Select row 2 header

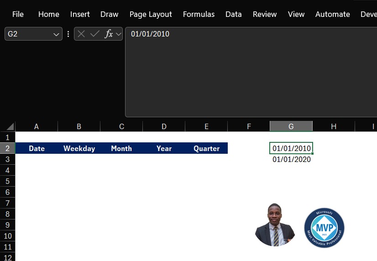(x=7, y=148)
